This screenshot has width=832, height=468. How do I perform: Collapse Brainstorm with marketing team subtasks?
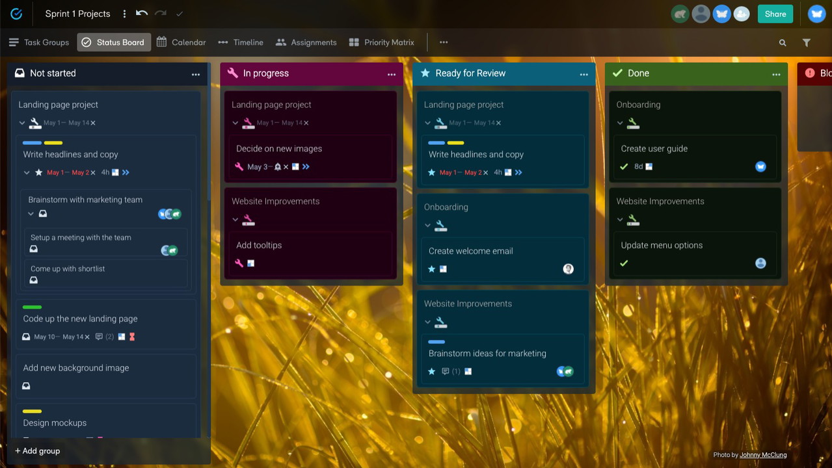tap(31, 214)
